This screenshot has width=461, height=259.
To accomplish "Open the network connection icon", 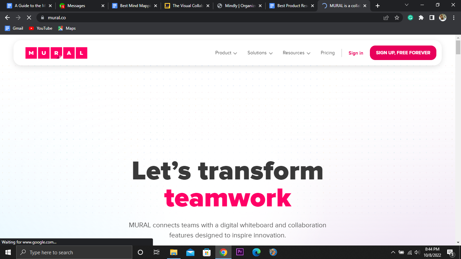I will tap(410, 252).
